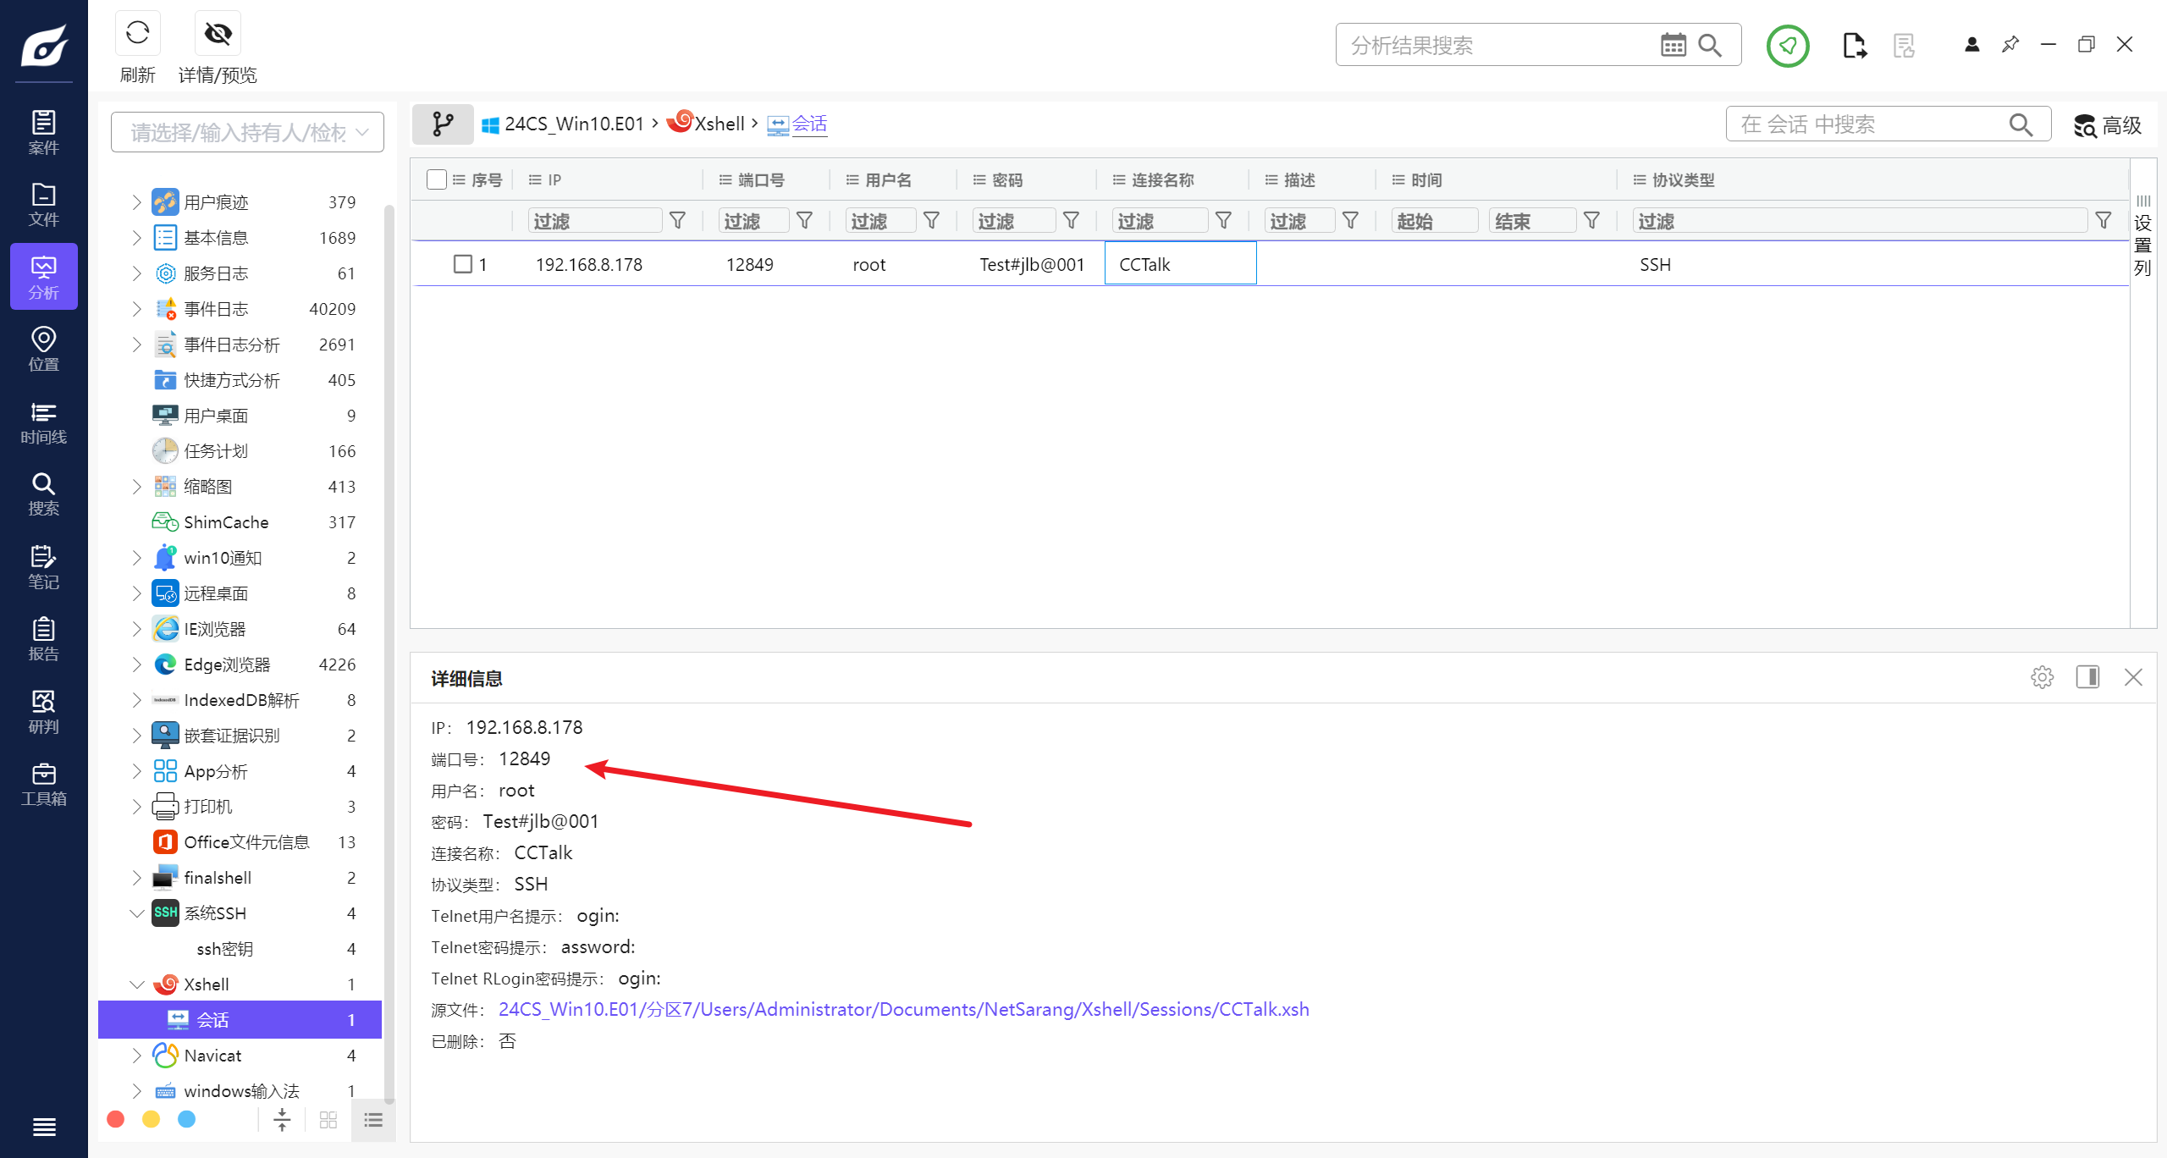This screenshot has width=2167, height=1158.
Task: Click the IP column filter funnel icon
Action: point(677,221)
